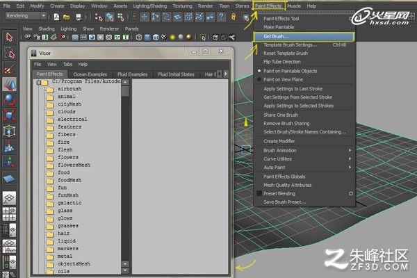This screenshot has height=278, width=417.
Task: Open the Lighting/Shading menu
Action: tap(150, 6)
